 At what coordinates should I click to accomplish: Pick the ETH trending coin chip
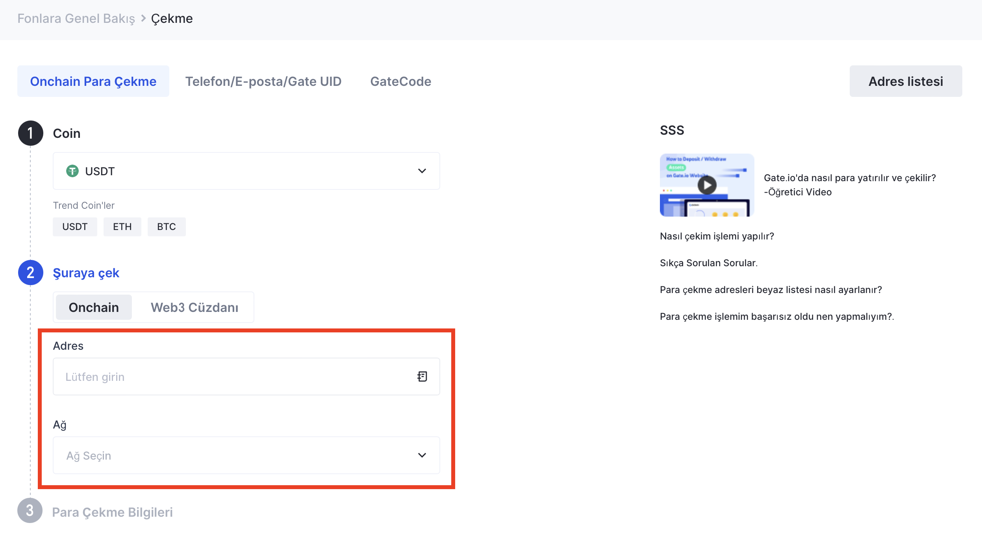click(122, 227)
